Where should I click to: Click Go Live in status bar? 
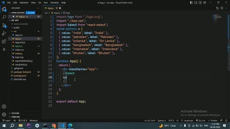[201, 120]
